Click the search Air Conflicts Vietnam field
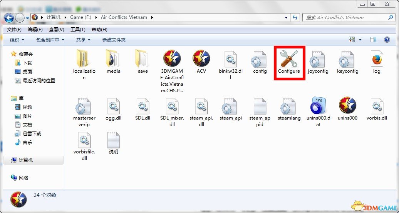The height and width of the screenshot is (213, 399). [x=349, y=18]
